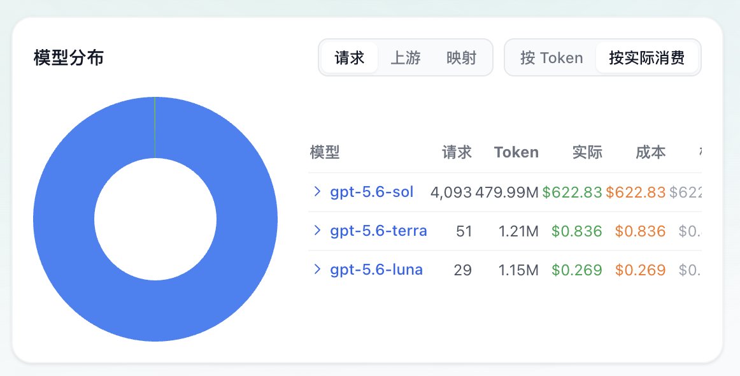
Task: Open the gpt-5.6-terra model link
Action: point(378,231)
